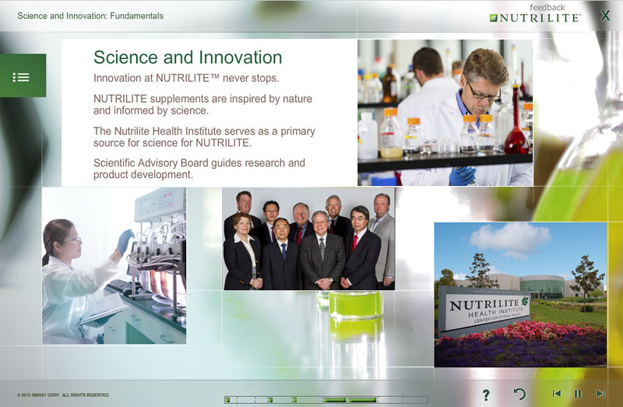Screen dimensions: 623x407
Task: Click the question mark help icon
Action: (486, 395)
